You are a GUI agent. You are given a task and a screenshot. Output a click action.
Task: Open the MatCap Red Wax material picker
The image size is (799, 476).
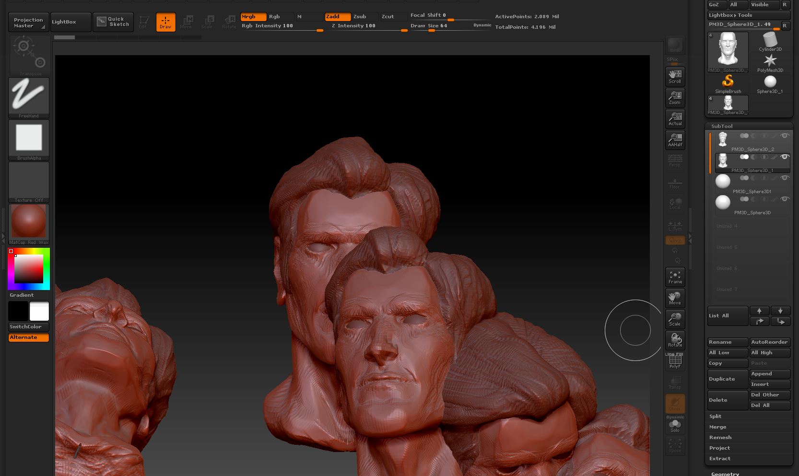(29, 224)
